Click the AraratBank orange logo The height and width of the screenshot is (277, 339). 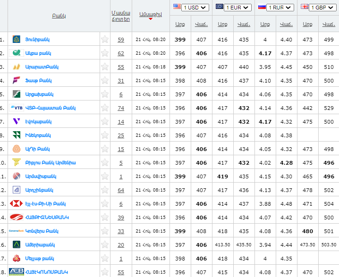coord(17,67)
